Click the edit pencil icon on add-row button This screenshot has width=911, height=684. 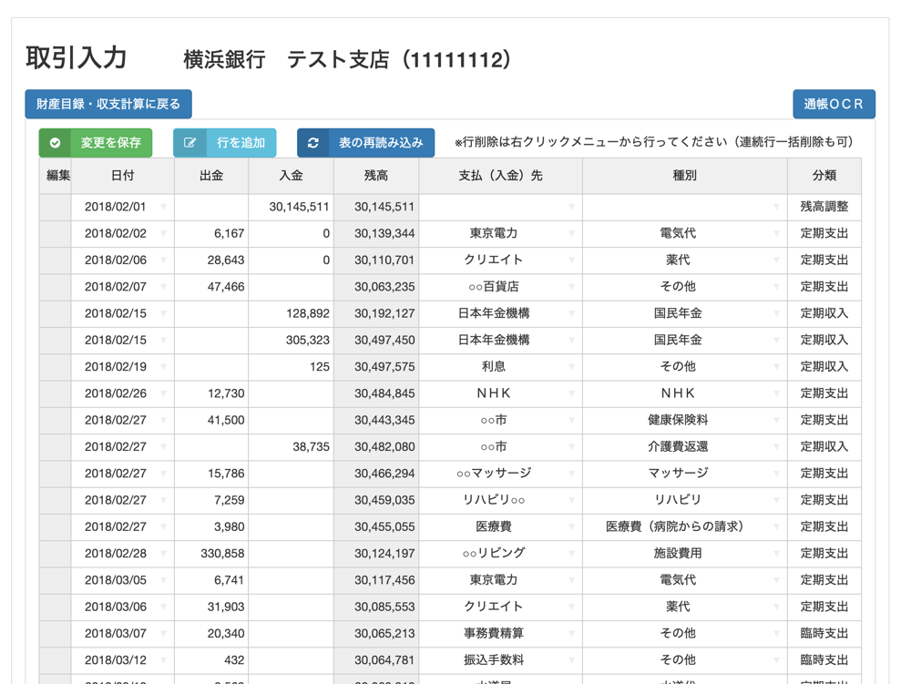[x=189, y=143]
